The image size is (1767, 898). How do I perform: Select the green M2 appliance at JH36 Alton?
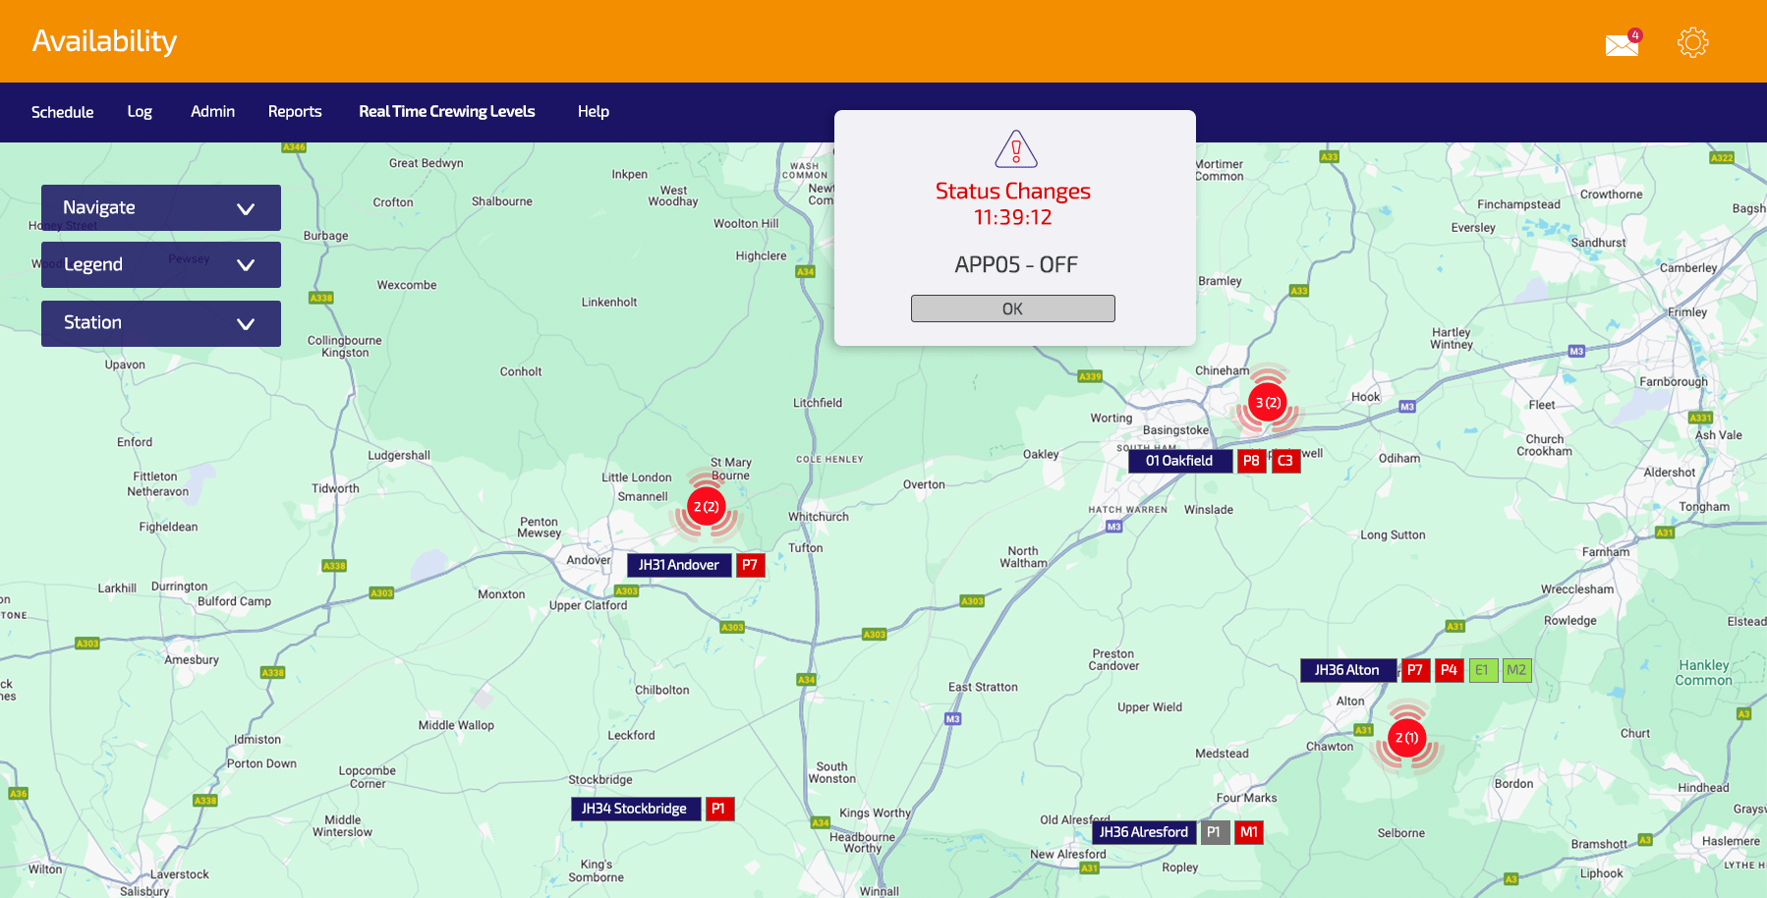pos(1517,670)
